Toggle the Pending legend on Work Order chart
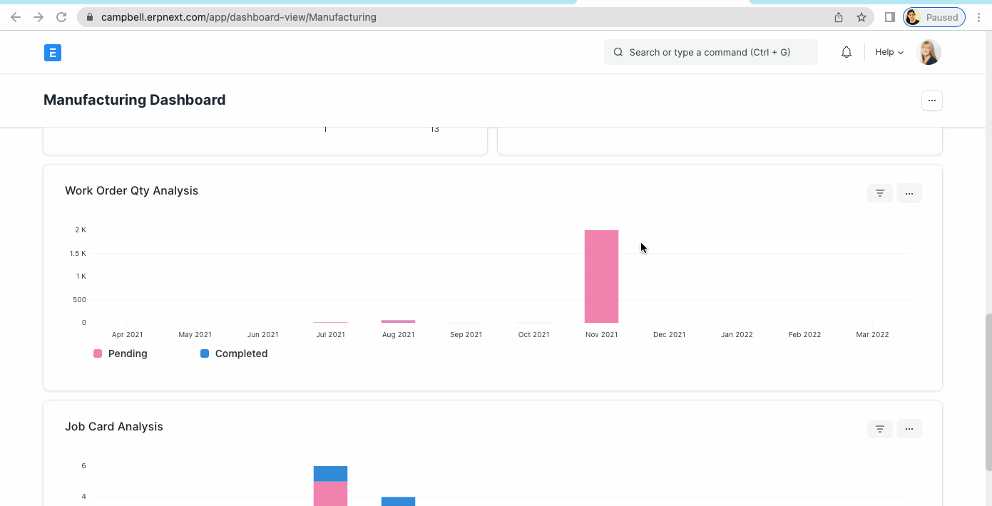Image resolution: width=992 pixels, height=506 pixels. pos(120,353)
